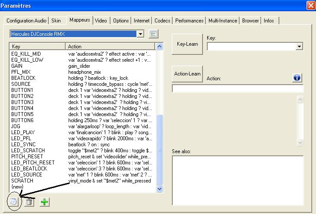
Task: Select the Codecs tab
Action: pos(162,20)
